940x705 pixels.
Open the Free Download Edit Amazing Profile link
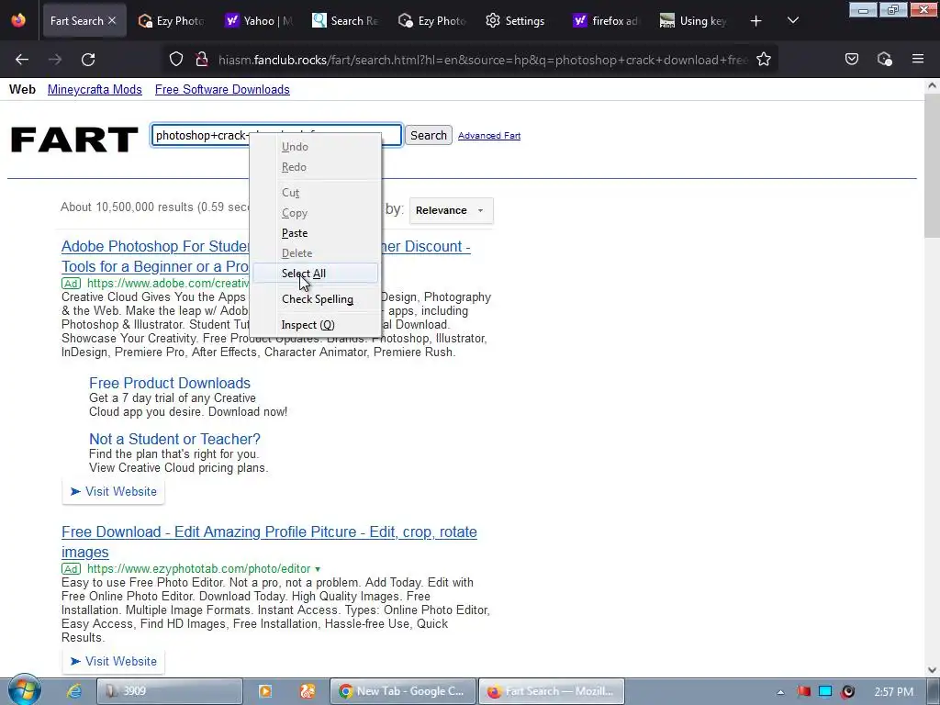pyautogui.click(x=269, y=542)
